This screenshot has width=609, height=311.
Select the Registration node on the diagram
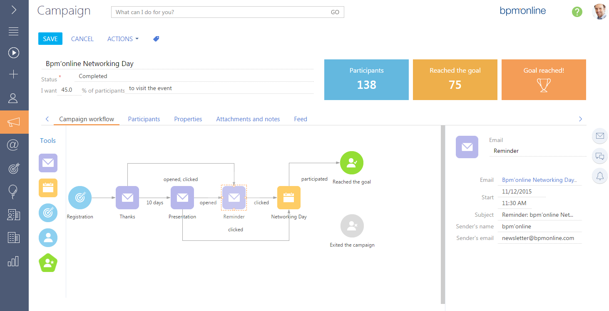pyautogui.click(x=80, y=198)
